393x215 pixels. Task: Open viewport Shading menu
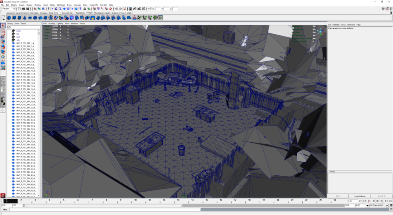51,24
